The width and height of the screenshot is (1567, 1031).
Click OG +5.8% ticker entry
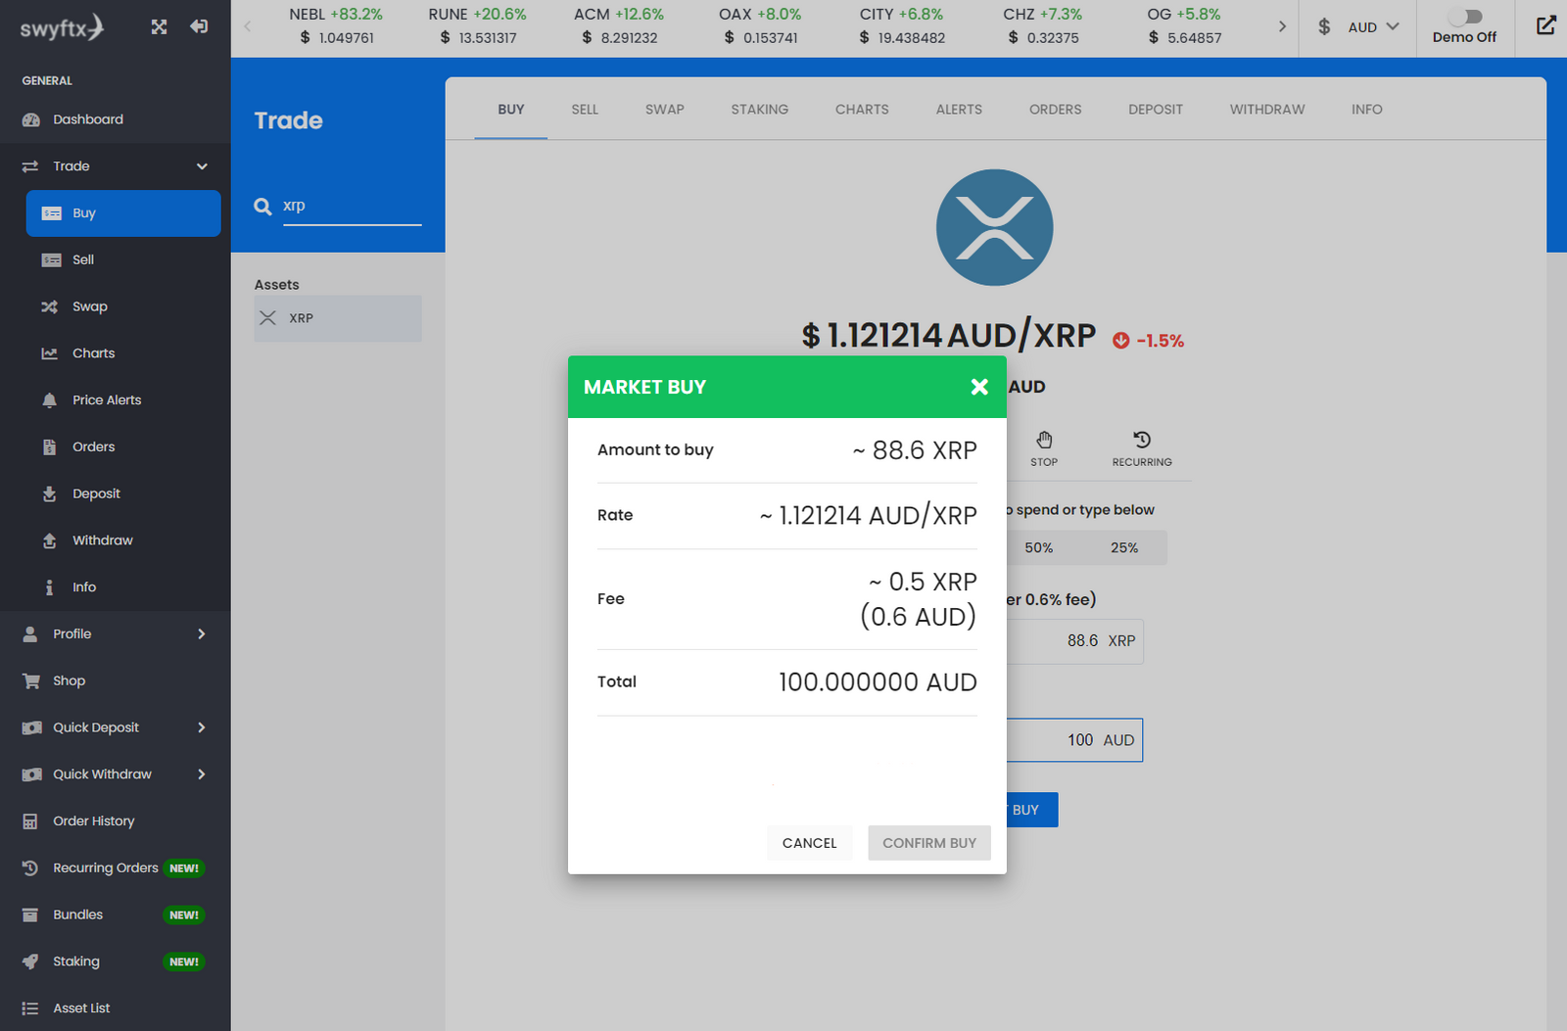coord(1184,26)
